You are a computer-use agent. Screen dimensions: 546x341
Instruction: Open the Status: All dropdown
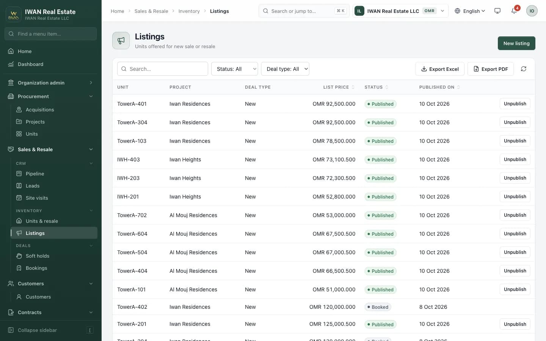[234, 69]
